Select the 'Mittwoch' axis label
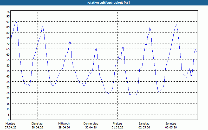This screenshot has height=130, width=208. [64, 123]
